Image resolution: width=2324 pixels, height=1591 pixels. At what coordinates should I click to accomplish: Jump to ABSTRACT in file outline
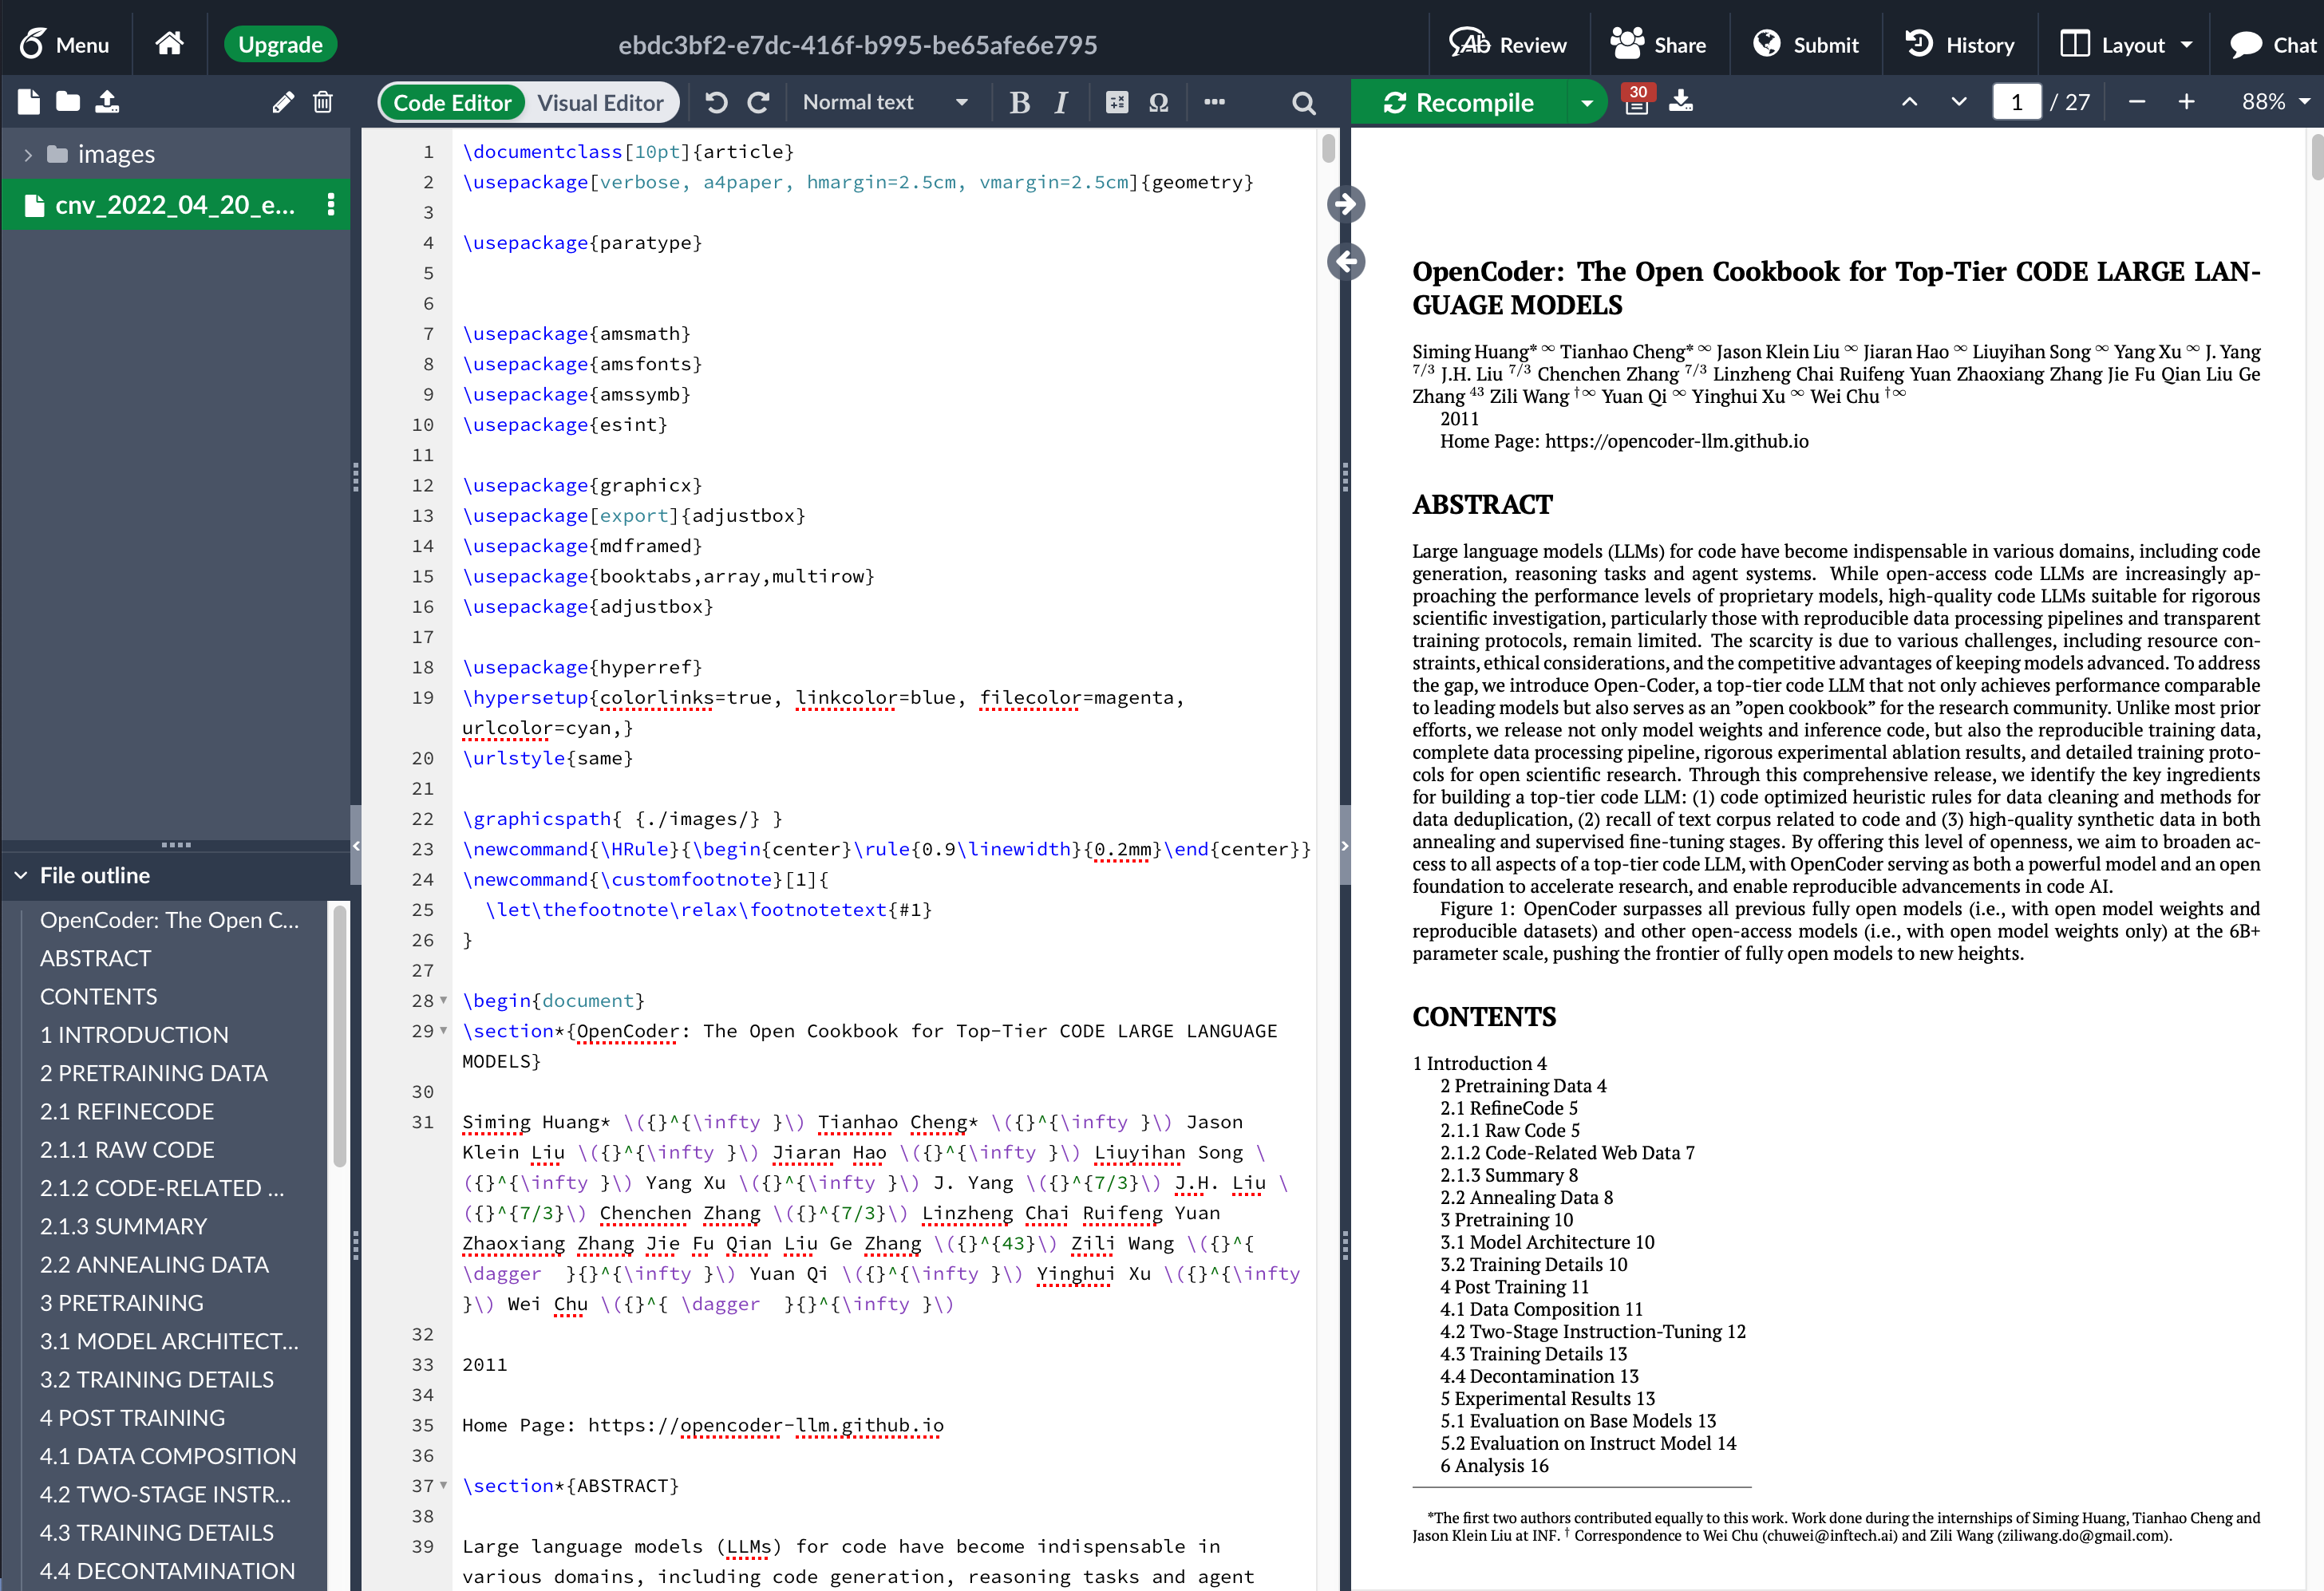click(95, 958)
